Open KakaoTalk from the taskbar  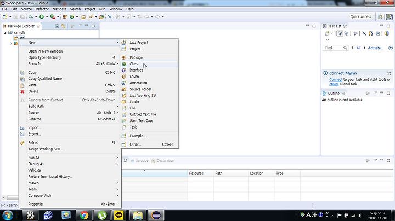(x=119, y=215)
